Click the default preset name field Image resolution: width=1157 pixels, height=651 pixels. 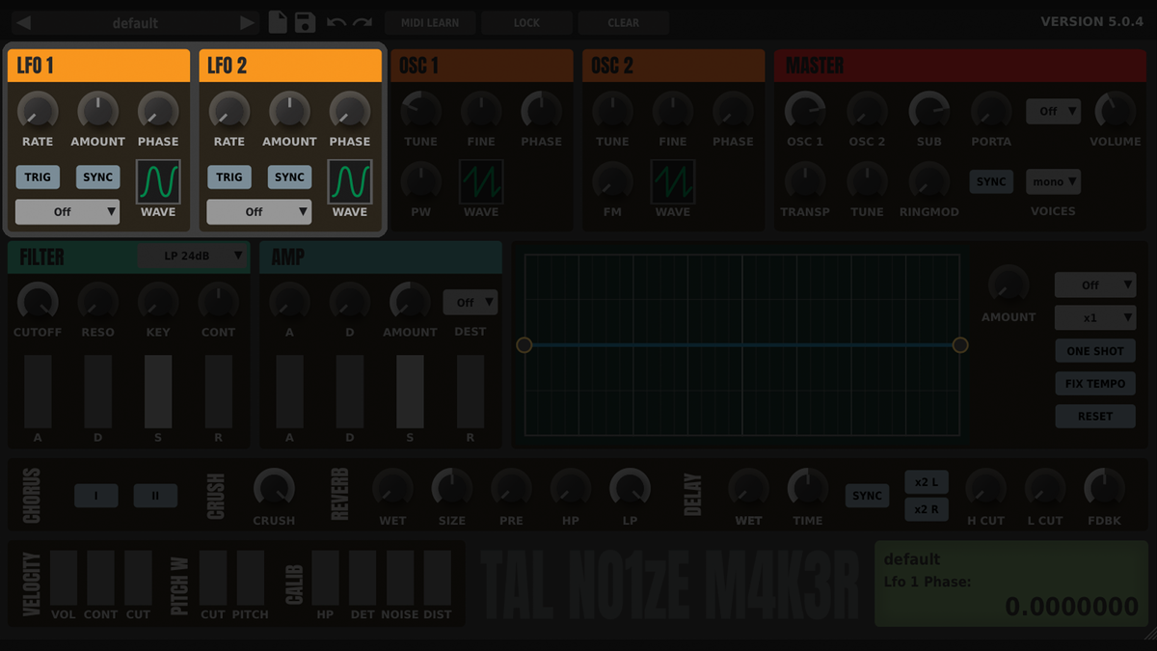(135, 21)
